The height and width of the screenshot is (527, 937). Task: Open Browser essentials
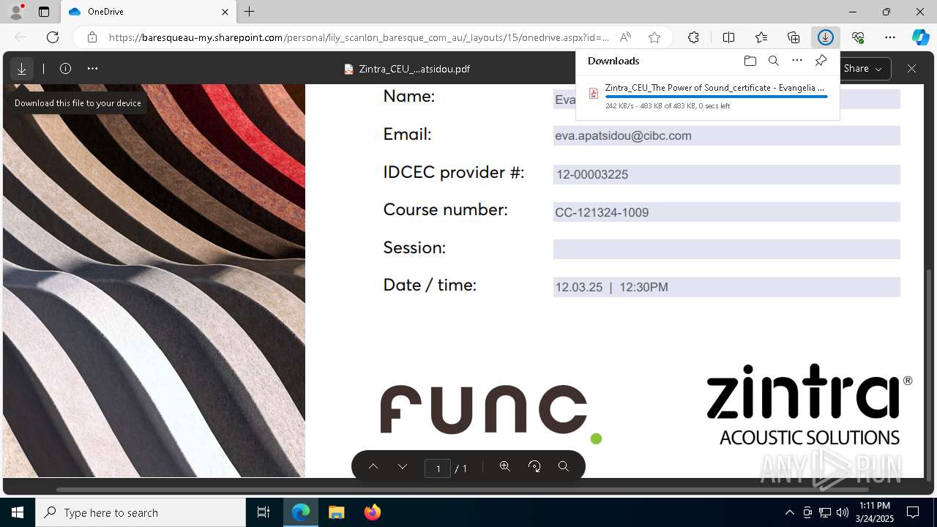[x=858, y=37]
